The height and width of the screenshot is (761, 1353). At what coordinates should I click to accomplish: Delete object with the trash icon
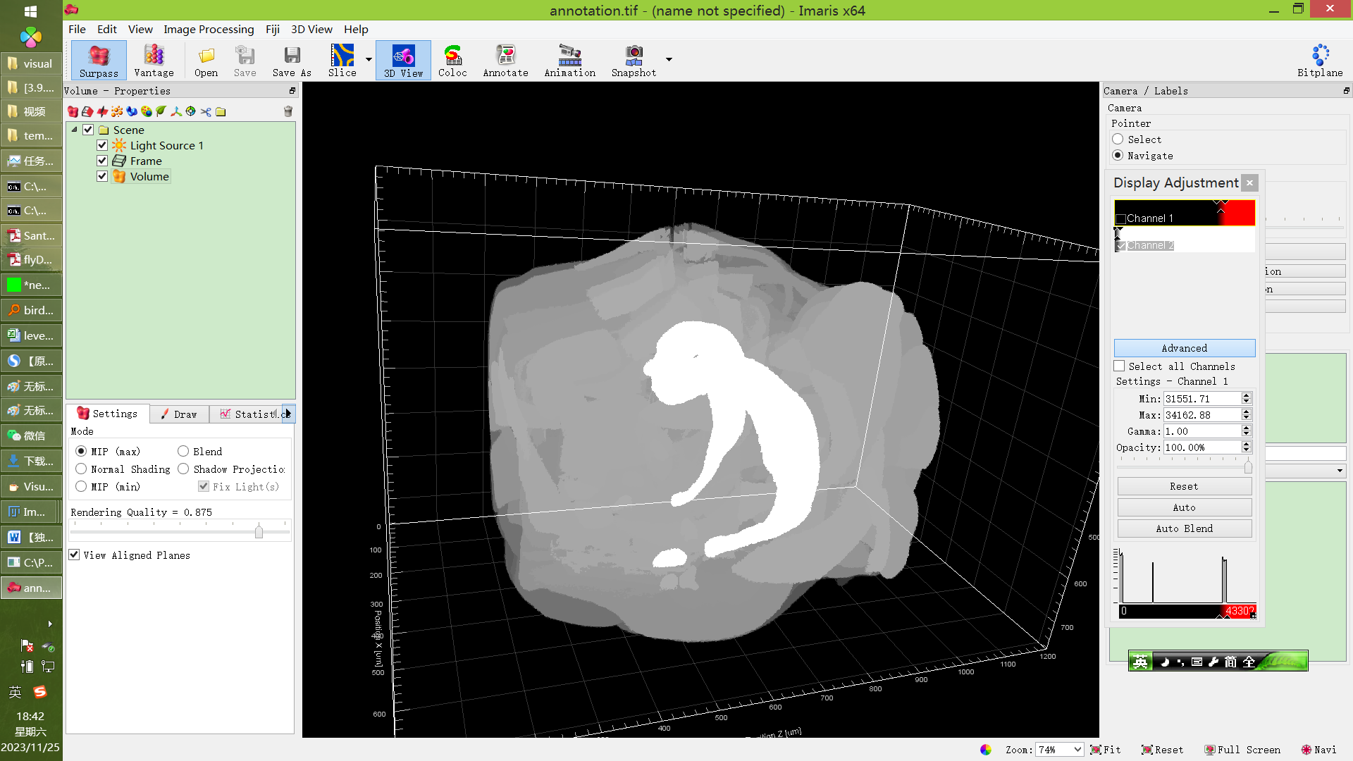coord(288,111)
